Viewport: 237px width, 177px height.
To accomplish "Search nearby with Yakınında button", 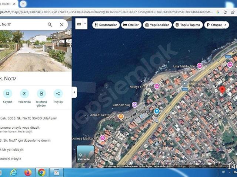I will 24,96.
